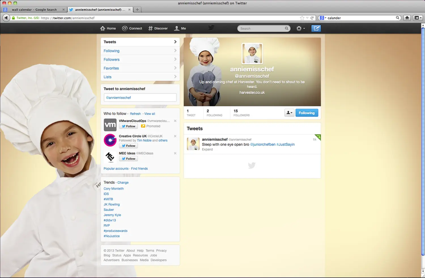Follow MEC Ideas
The image size is (425, 278).
128,159
